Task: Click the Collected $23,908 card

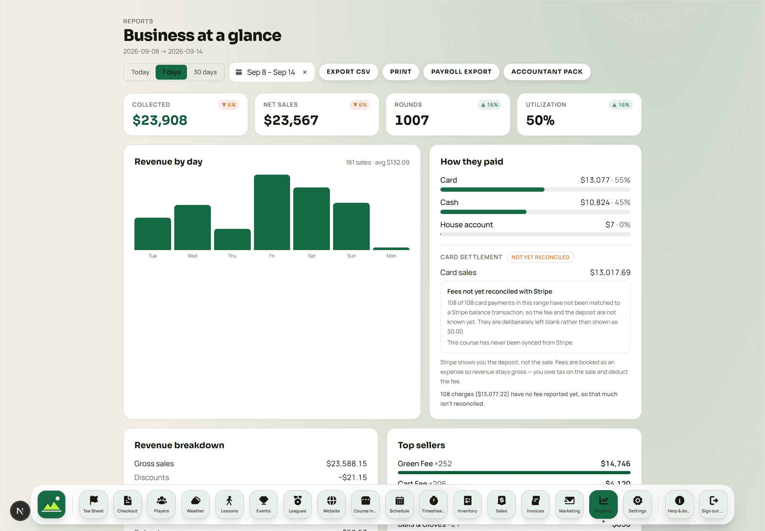Action: pyautogui.click(x=186, y=114)
